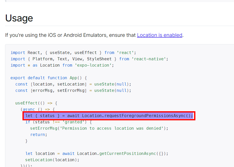This screenshot has height=167, width=234.
Task: Click the 'return;' statement
Action: click(39, 134)
